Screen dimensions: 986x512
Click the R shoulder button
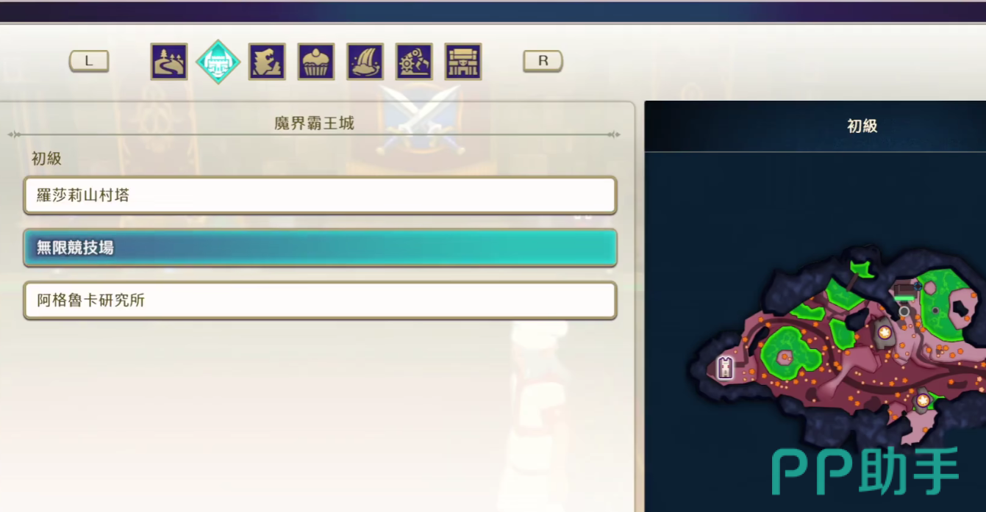pyautogui.click(x=543, y=62)
